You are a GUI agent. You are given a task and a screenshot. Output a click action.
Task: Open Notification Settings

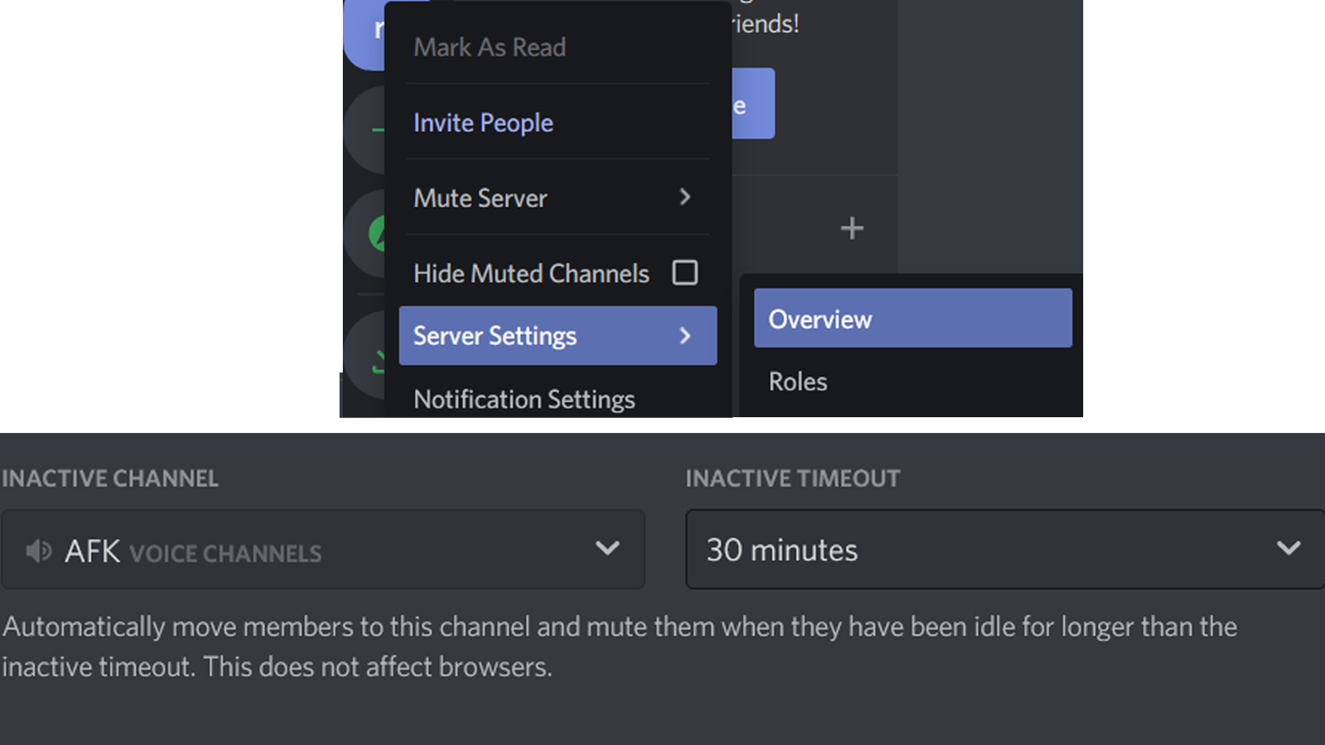[x=523, y=398]
